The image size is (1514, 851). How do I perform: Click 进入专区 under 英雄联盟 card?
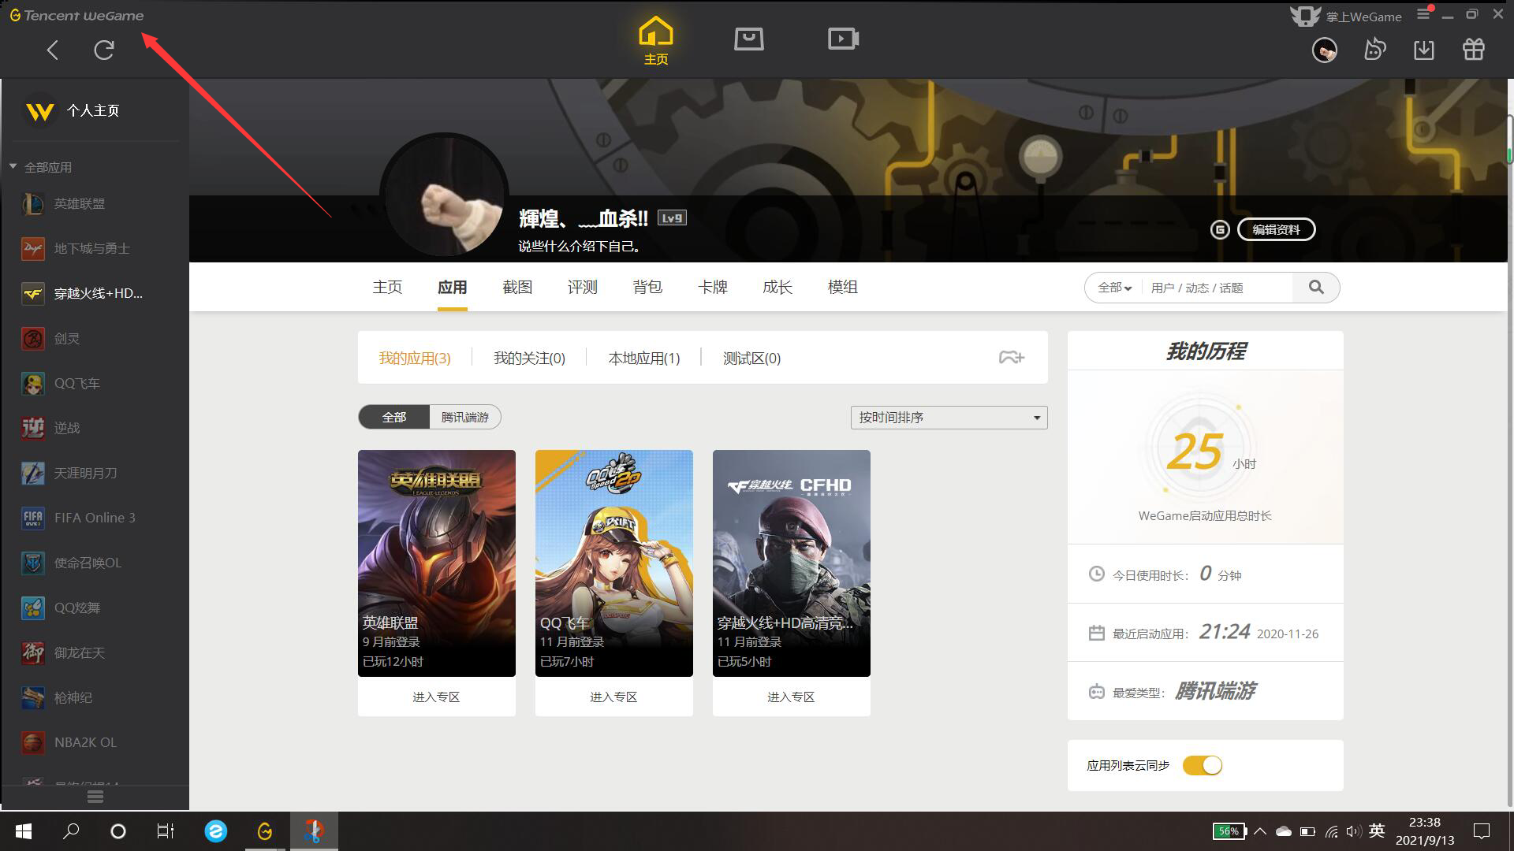(437, 697)
